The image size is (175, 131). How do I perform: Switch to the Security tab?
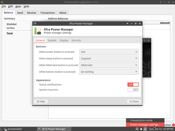click(x=76, y=40)
